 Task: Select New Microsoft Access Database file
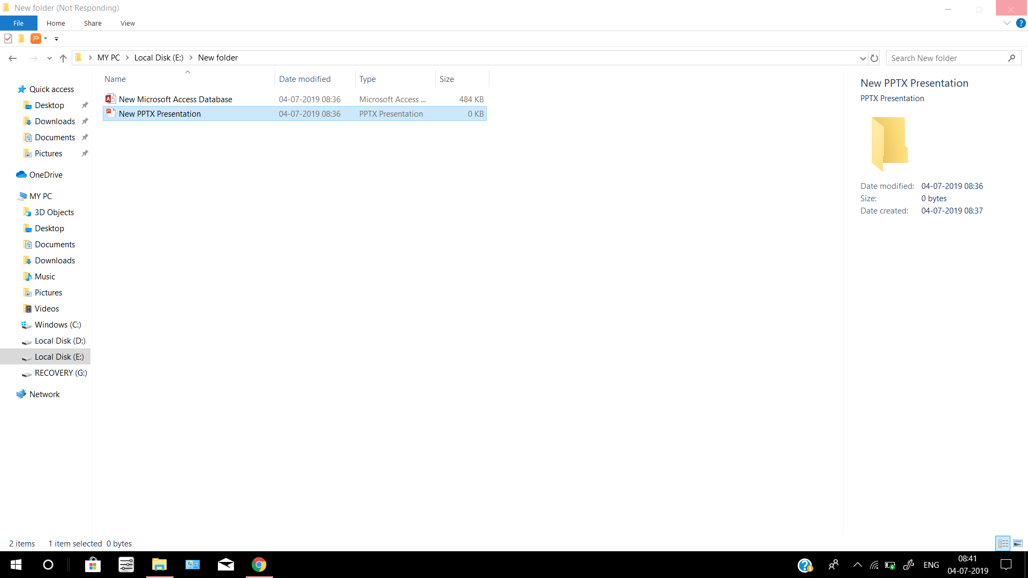(176, 100)
